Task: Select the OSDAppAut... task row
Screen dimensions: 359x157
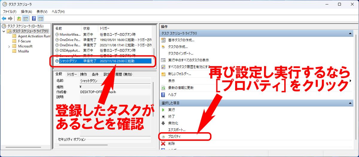Action: [x=103, y=50]
